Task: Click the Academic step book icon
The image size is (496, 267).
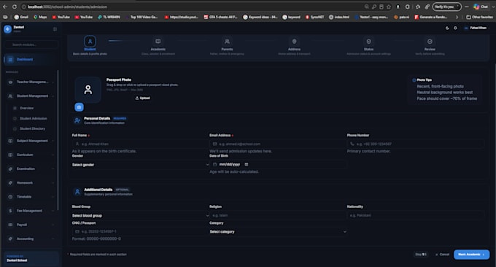Action: point(158,42)
